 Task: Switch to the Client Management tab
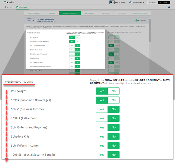[x=34, y=13]
